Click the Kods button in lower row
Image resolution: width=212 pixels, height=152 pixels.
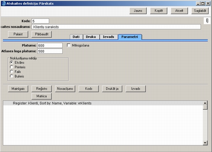[89, 89]
